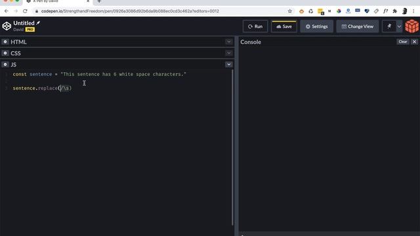Viewport: 420px width, 236px height.
Task: Reload the browser page
Action: coord(25,11)
